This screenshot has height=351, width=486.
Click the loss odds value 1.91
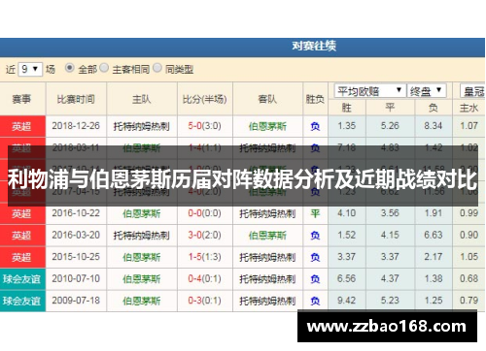pyautogui.click(x=434, y=213)
